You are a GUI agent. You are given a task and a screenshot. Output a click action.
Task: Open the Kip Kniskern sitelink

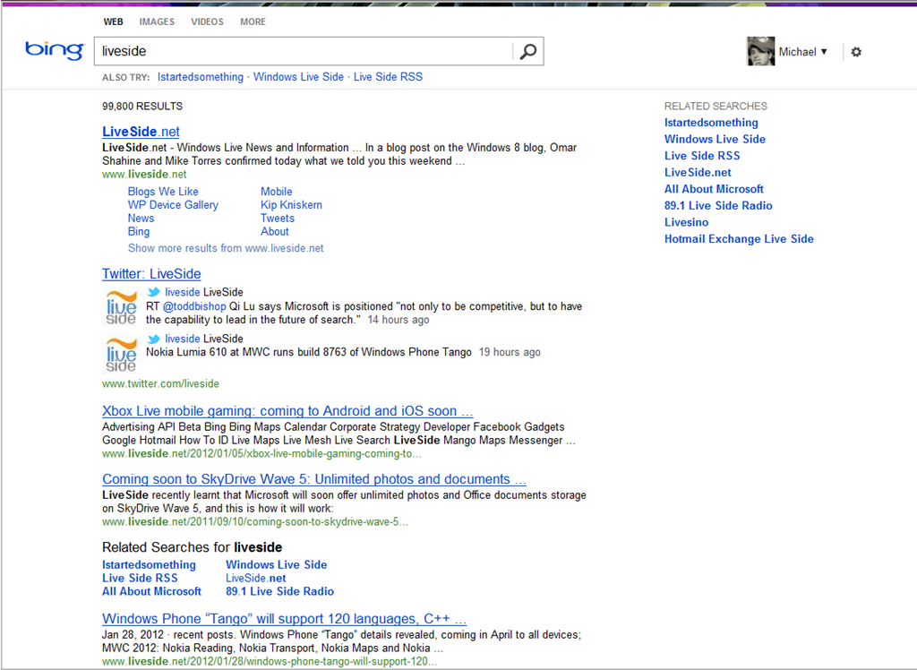(x=291, y=205)
